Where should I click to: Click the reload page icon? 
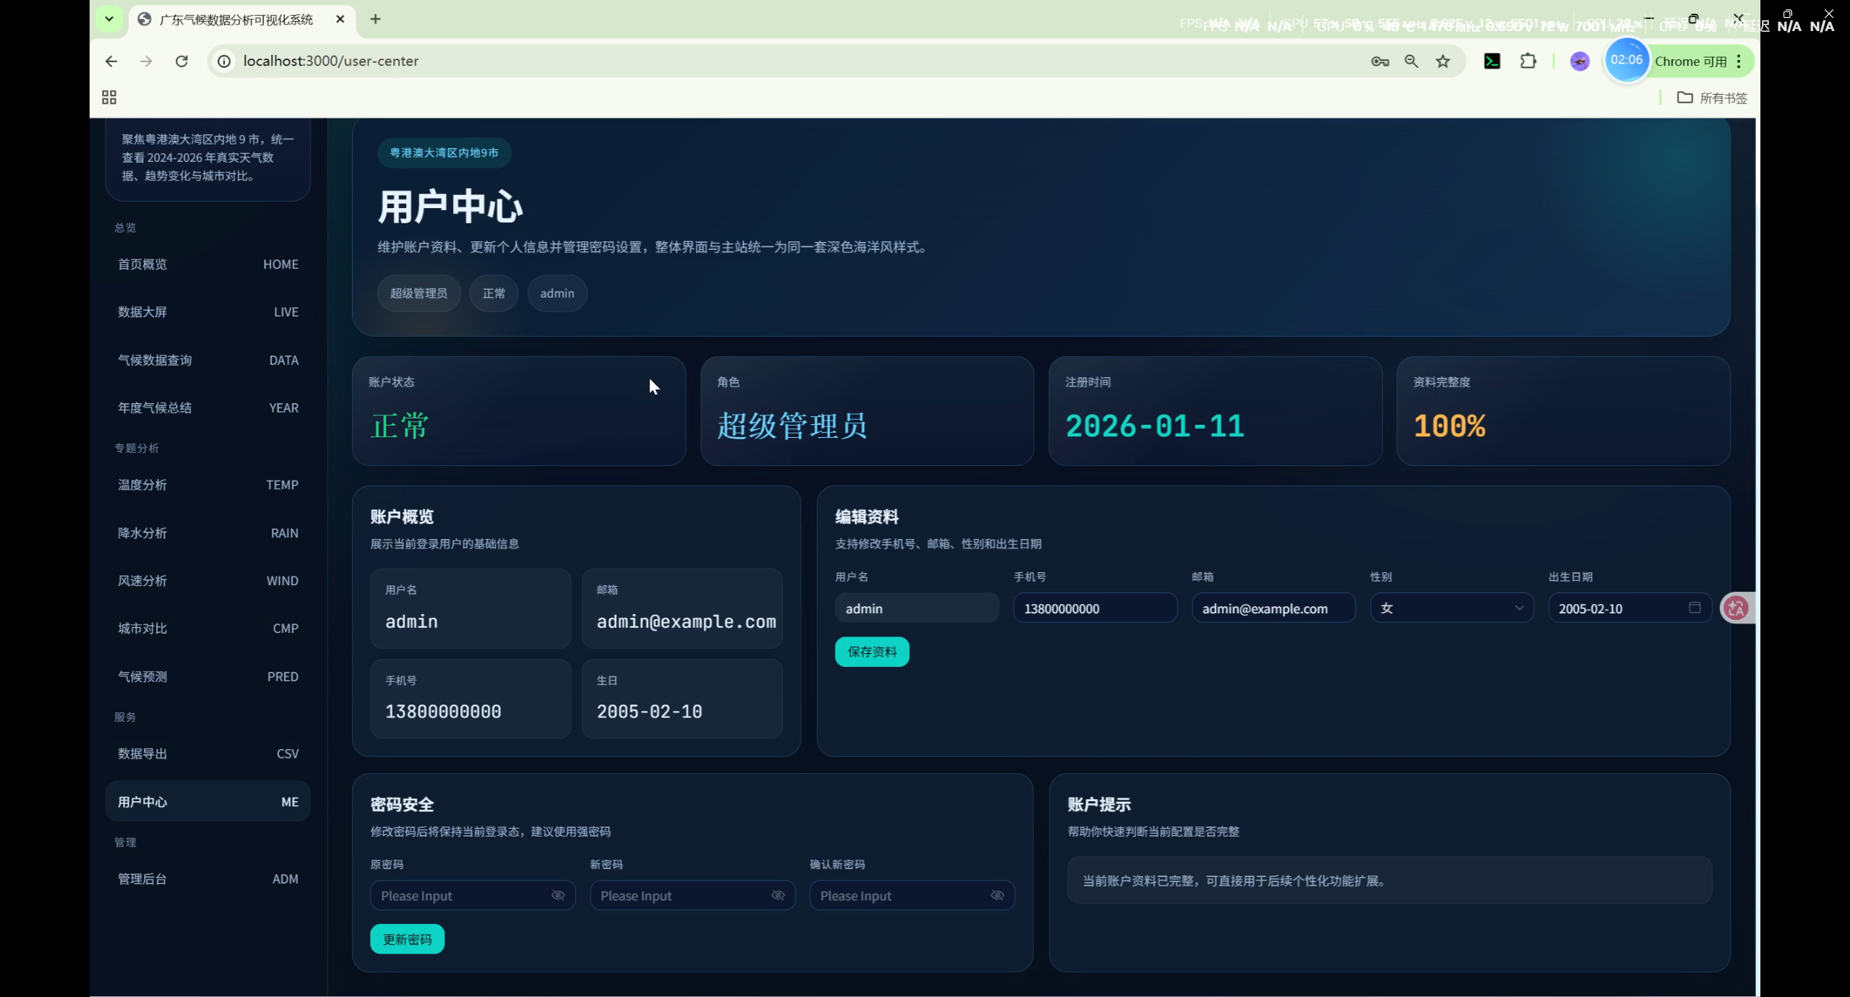click(181, 61)
